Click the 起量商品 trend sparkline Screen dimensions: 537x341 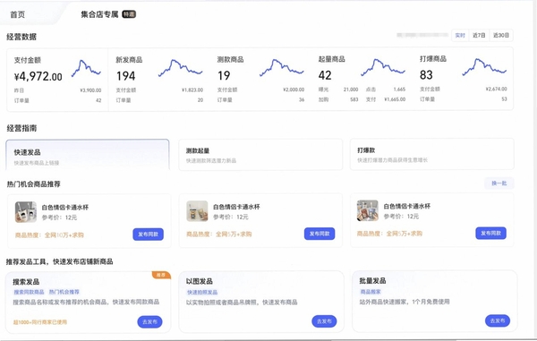pos(383,67)
